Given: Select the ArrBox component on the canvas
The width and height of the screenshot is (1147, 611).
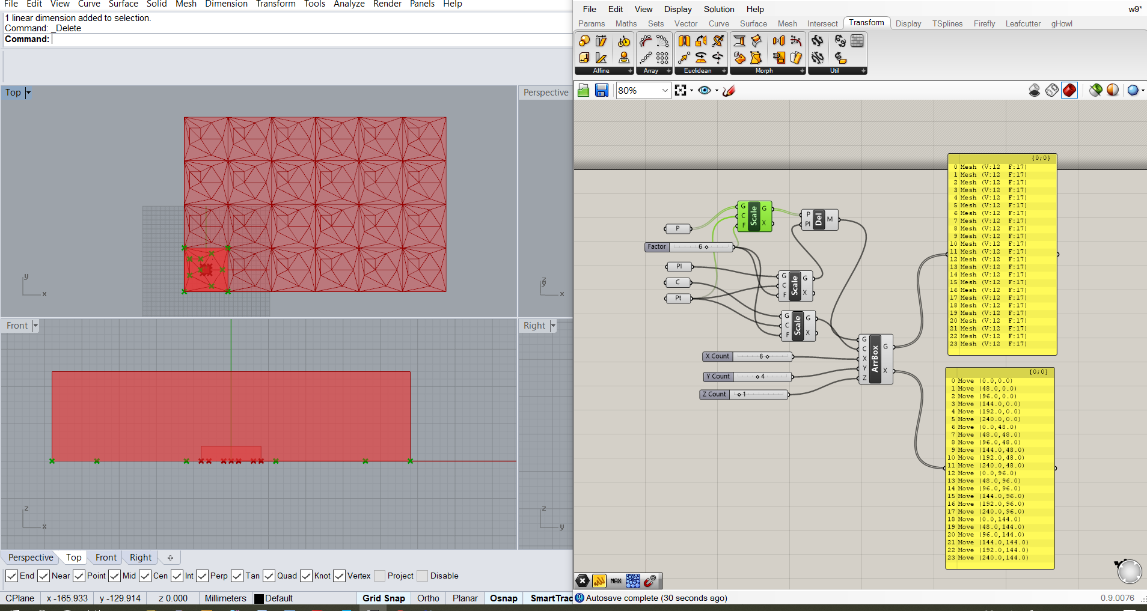Looking at the screenshot, I should coord(875,359).
